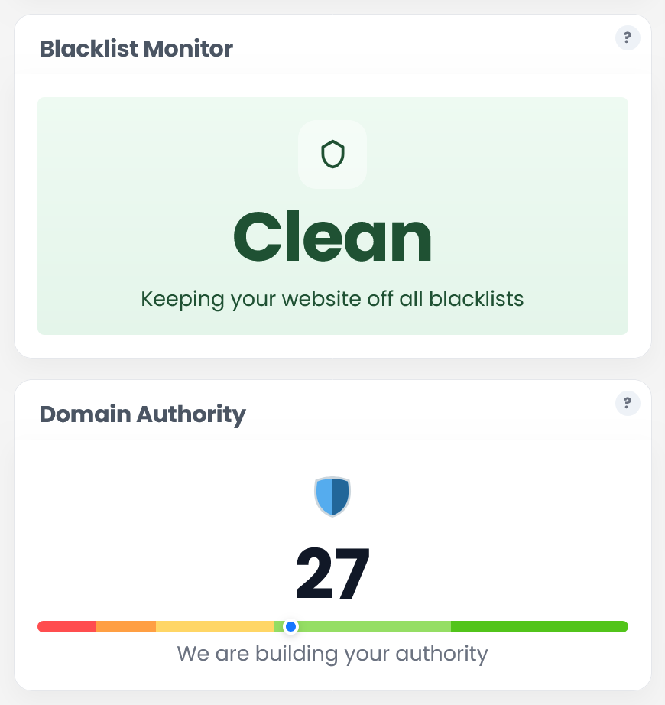This screenshot has height=705, width=665.
Task: Click the blue handle on the authority bar
Action: (290, 626)
